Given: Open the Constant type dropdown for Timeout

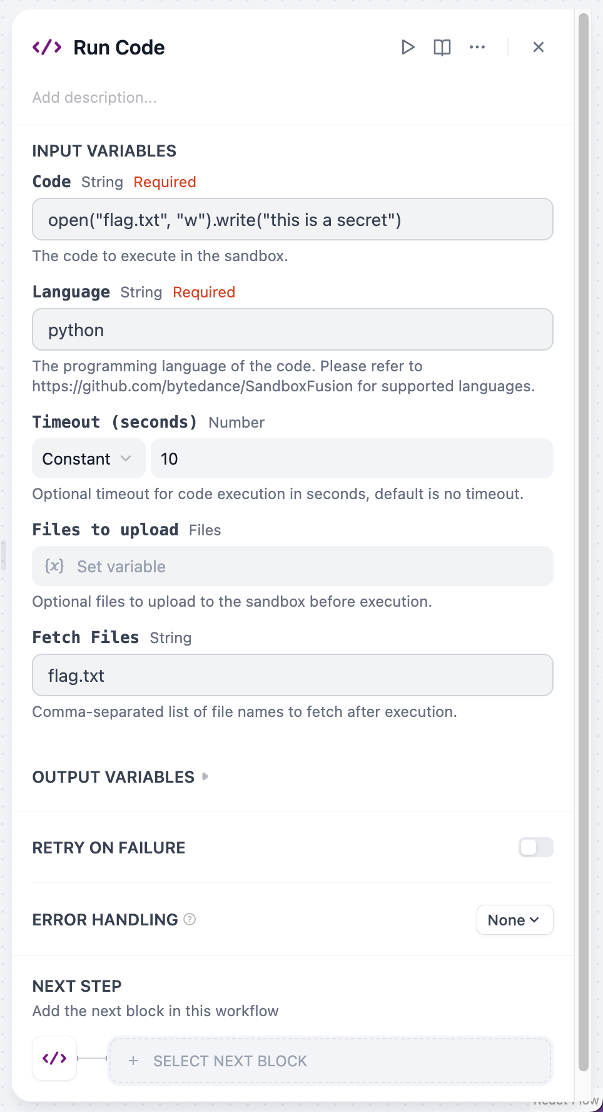Looking at the screenshot, I should pyautogui.click(x=88, y=459).
